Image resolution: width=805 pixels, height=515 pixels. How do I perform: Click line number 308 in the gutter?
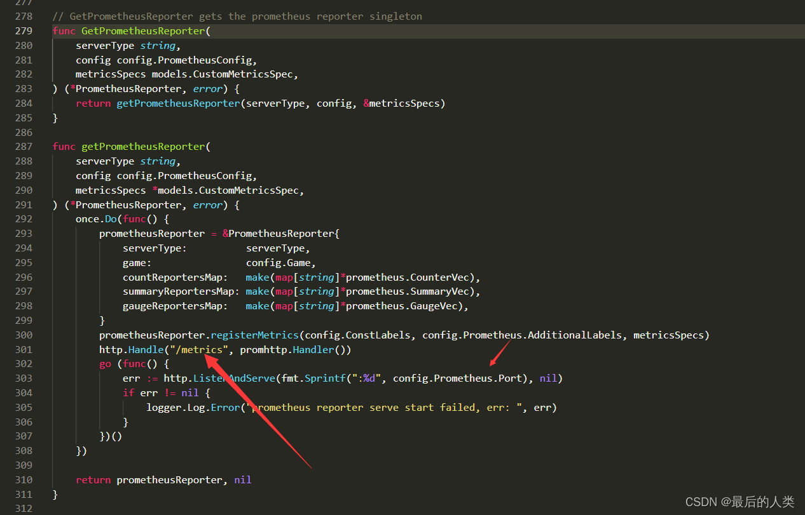point(24,450)
